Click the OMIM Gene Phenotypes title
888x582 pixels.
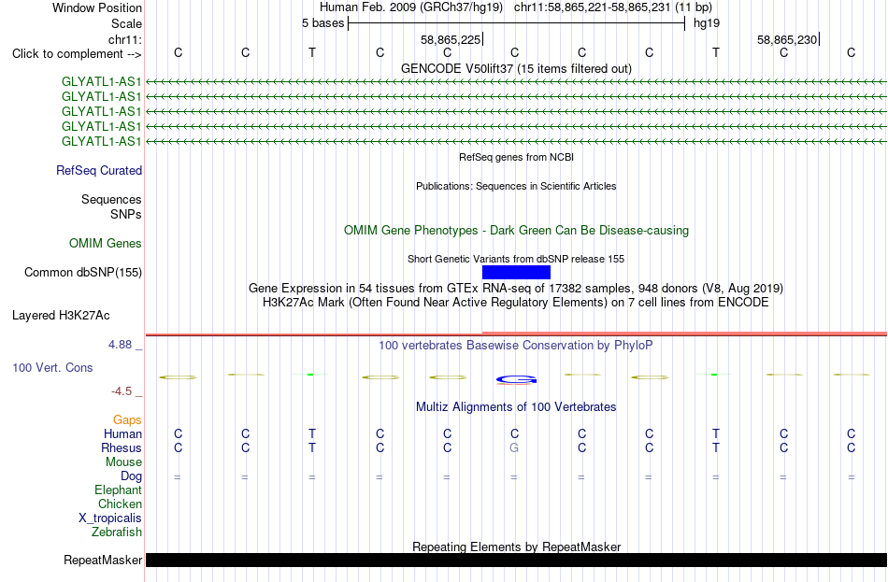[516, 231]
